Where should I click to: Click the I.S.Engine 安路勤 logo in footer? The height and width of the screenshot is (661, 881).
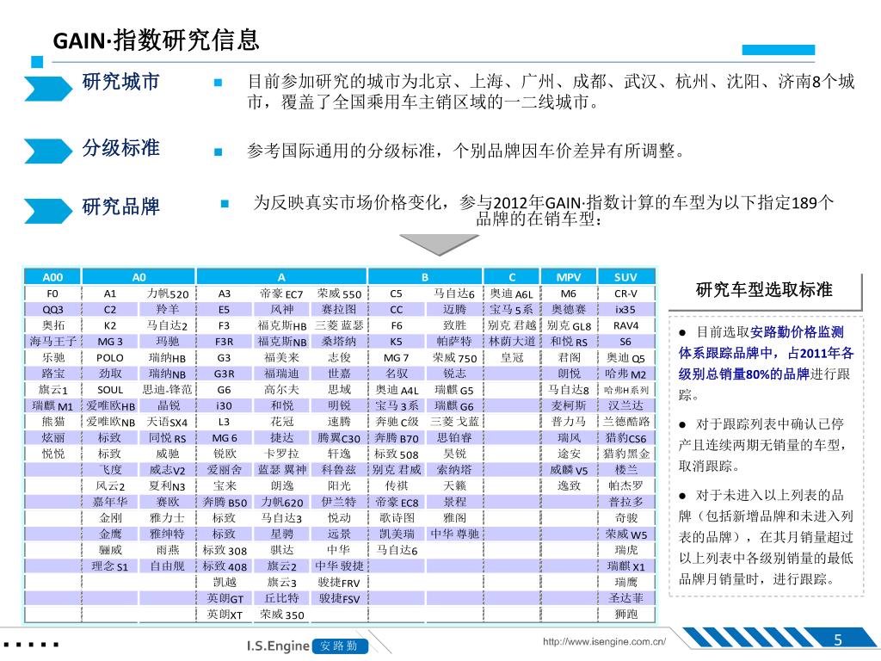coord(307,646)
